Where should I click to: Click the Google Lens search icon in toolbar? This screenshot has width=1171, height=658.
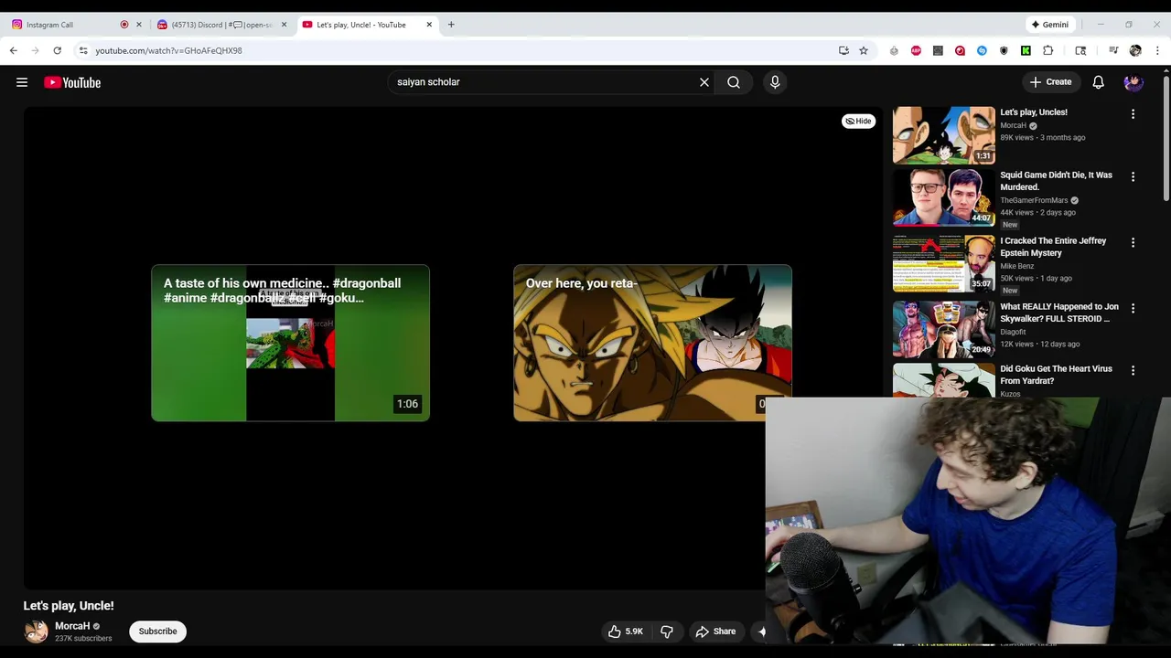pyautogui.click(x=1080, y=50)
